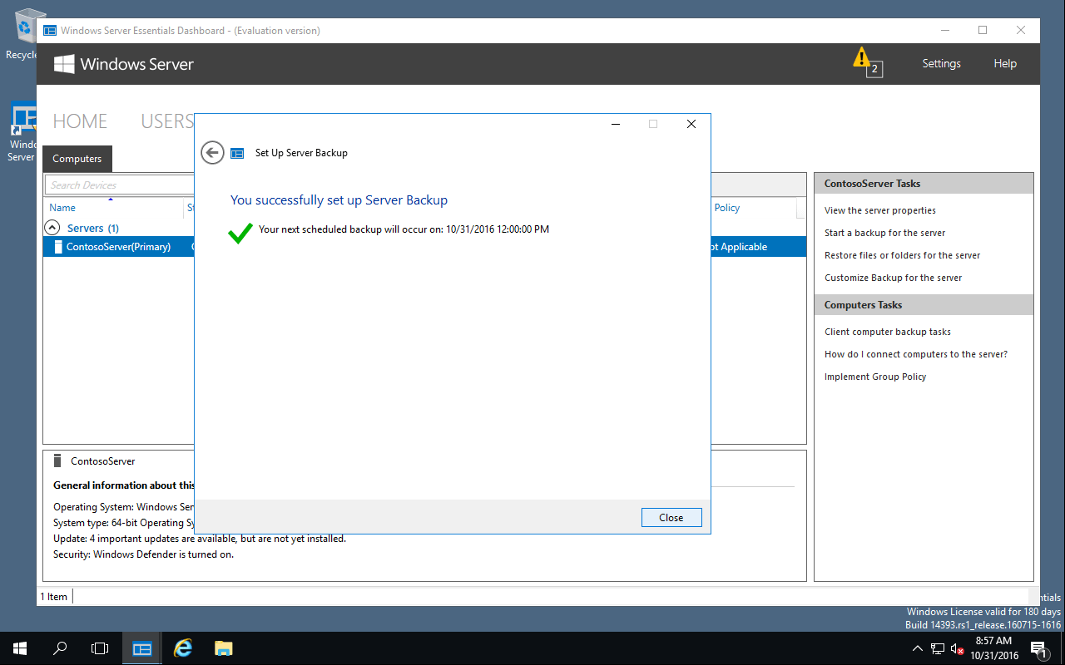
Task: Open the Action Center notifications icon
Action: click(1039, 648)
